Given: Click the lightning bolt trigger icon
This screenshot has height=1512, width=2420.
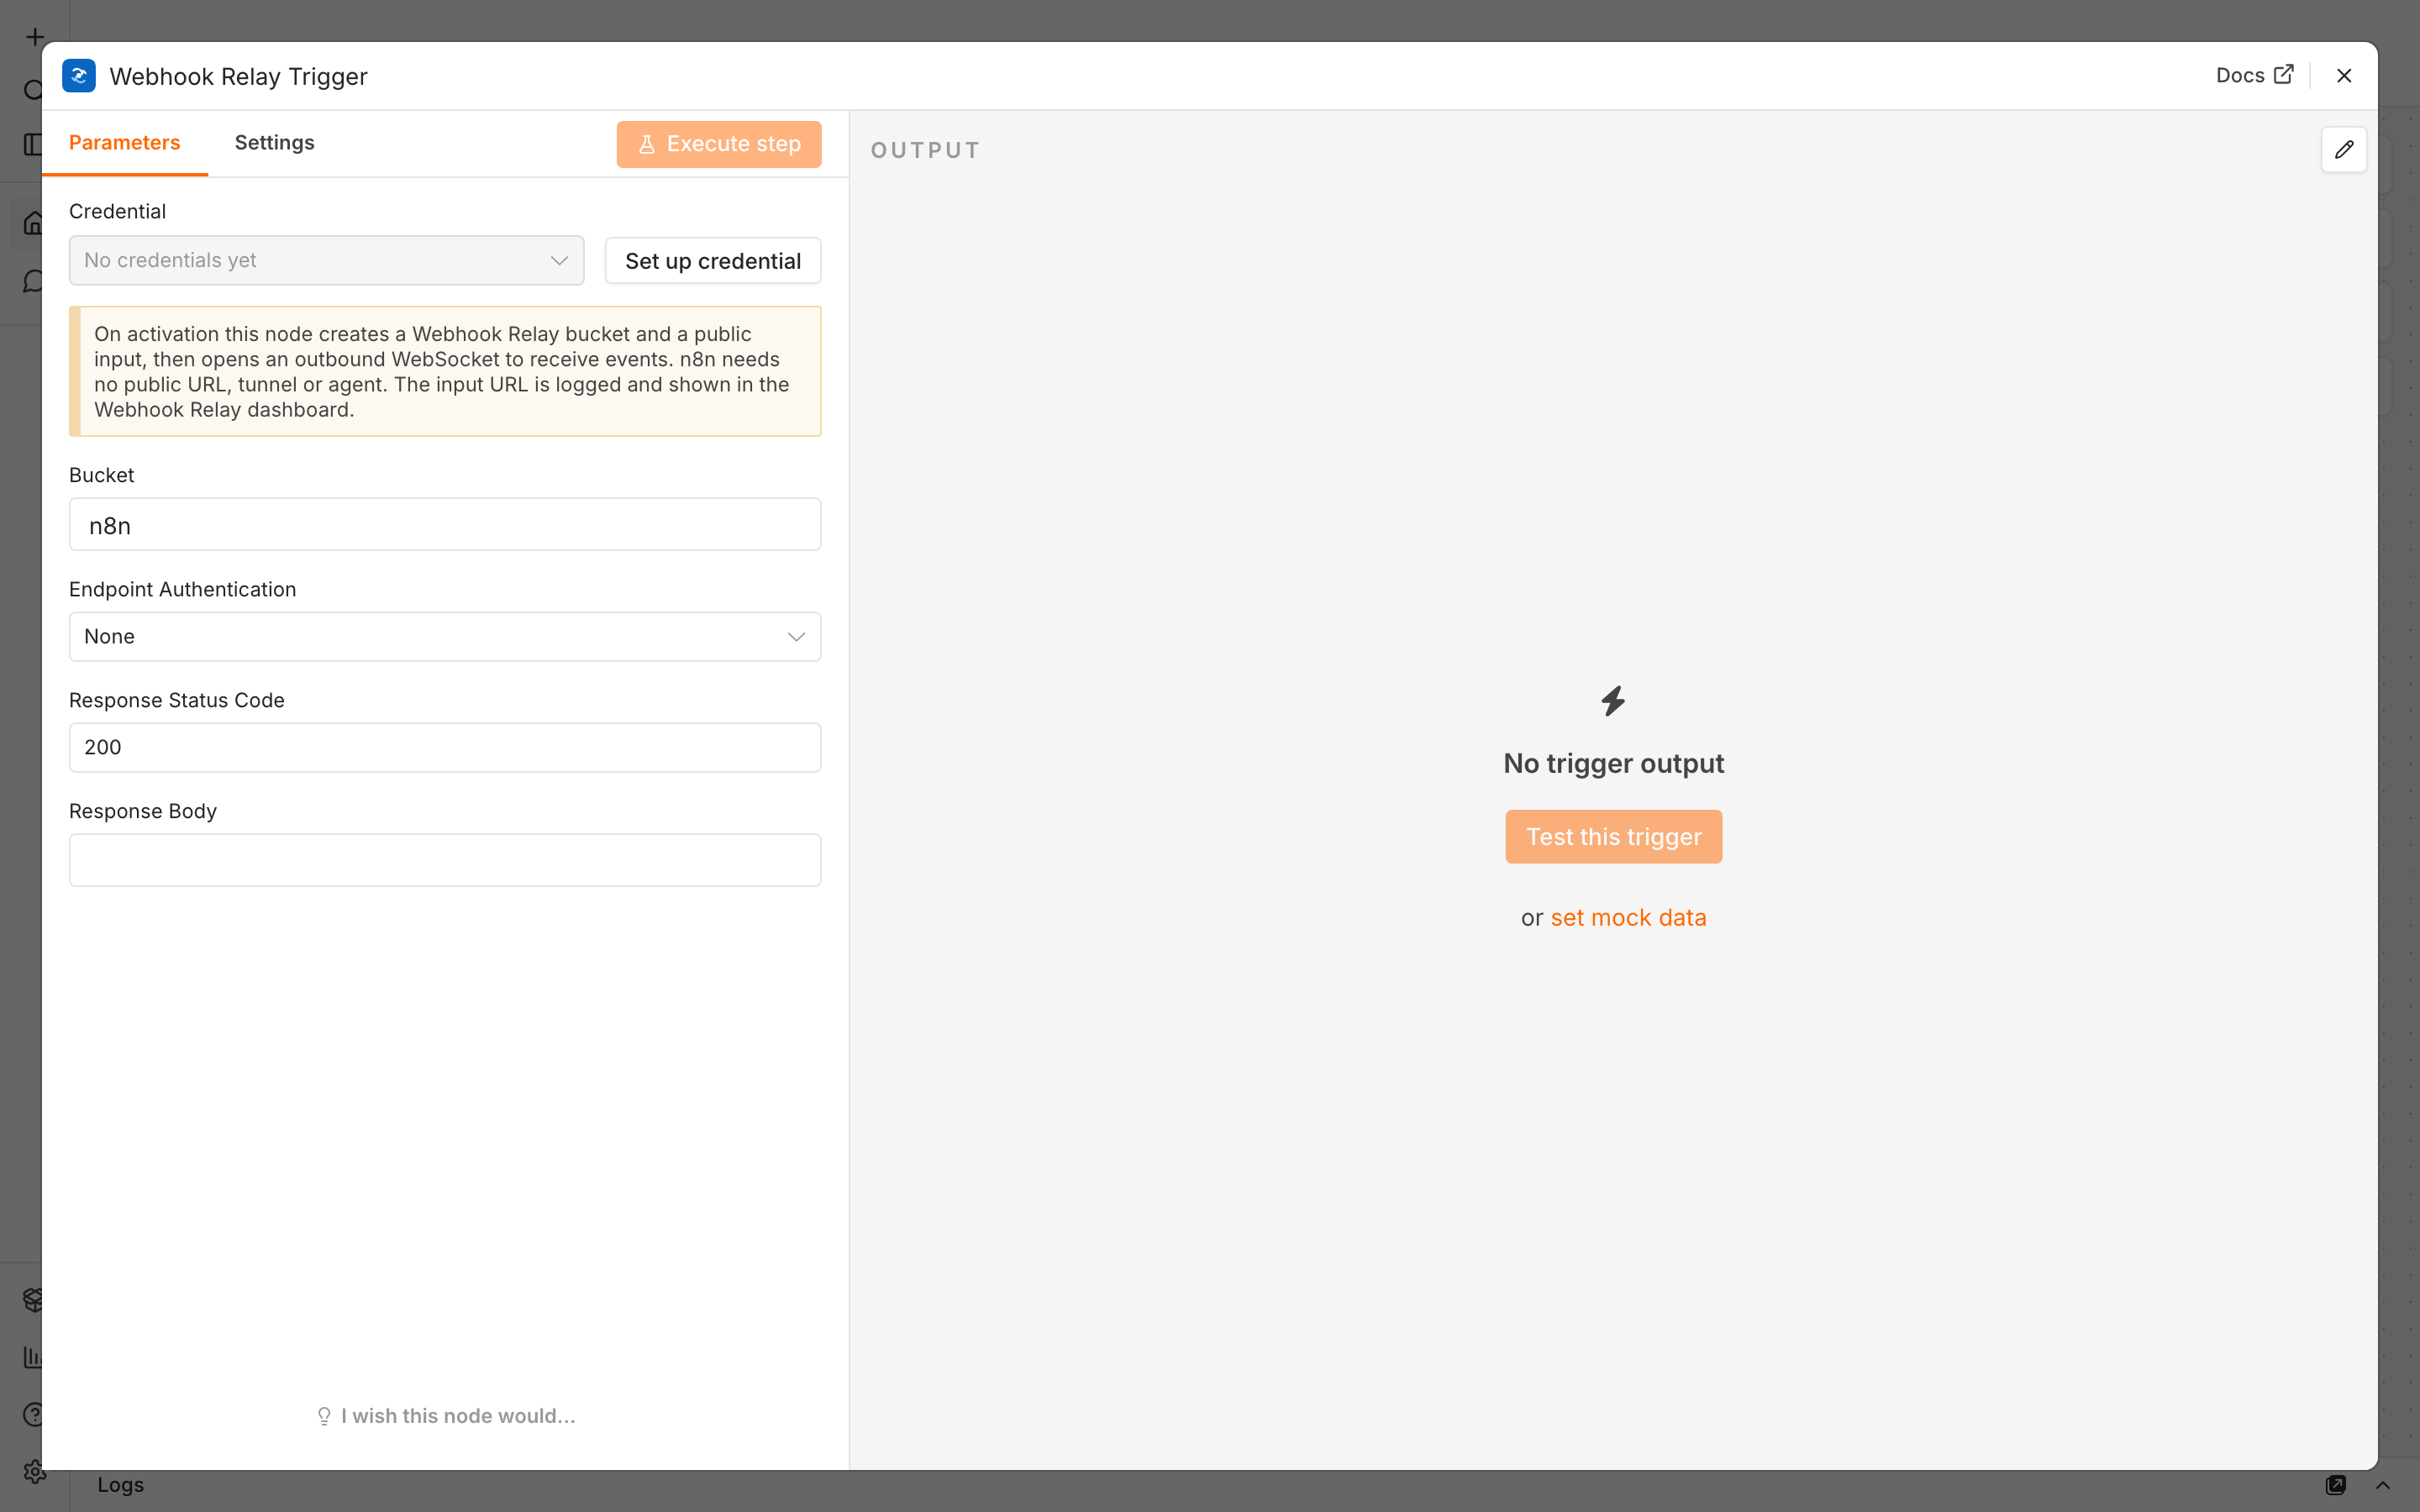Looking at the screenshot, I should click(x=1613, y=701).
